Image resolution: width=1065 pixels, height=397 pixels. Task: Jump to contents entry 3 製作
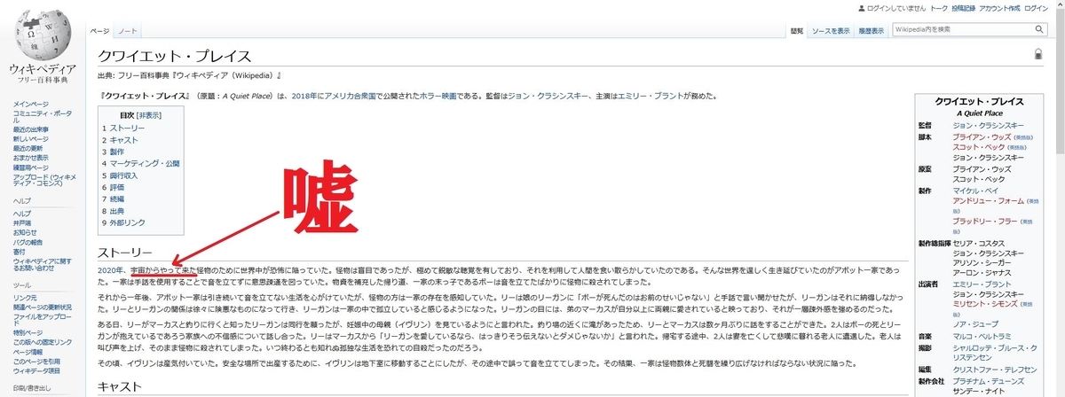(114, 152)
